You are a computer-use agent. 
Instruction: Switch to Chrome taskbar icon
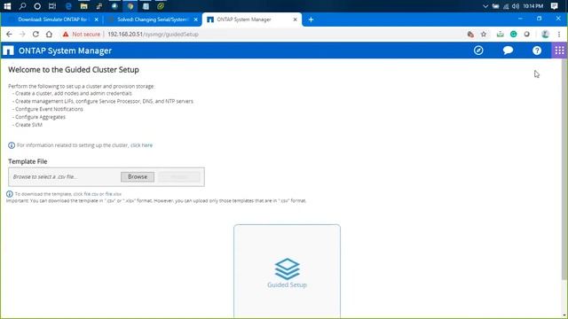(x=130, y=6)
